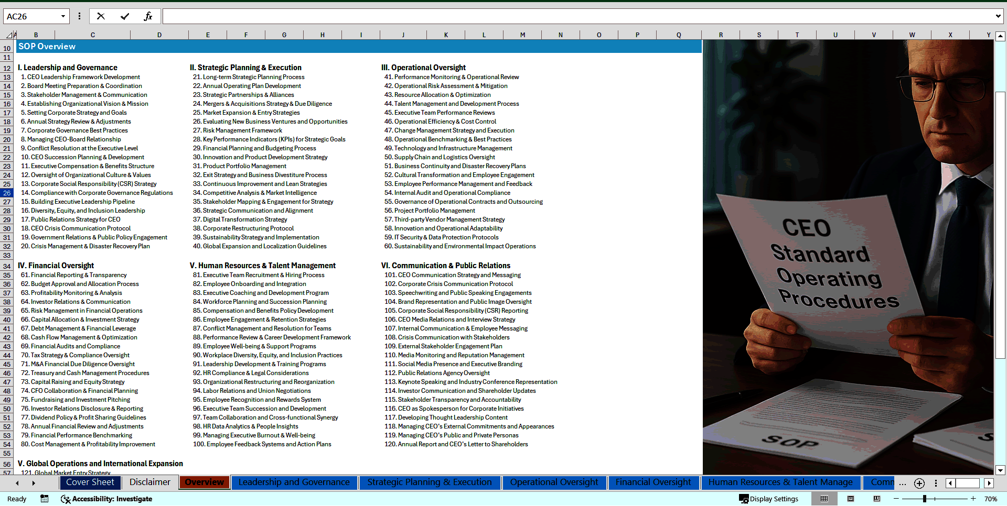Viewport: 1007px width, 506px height.
Task: Click the zoom in plus icon
Action: click(973, 499)
